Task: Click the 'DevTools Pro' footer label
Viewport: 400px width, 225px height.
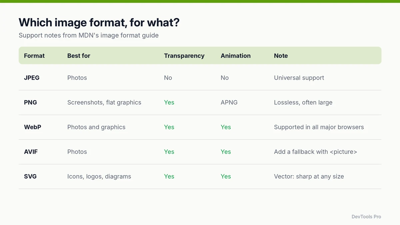Action: [x=366, y=217]
